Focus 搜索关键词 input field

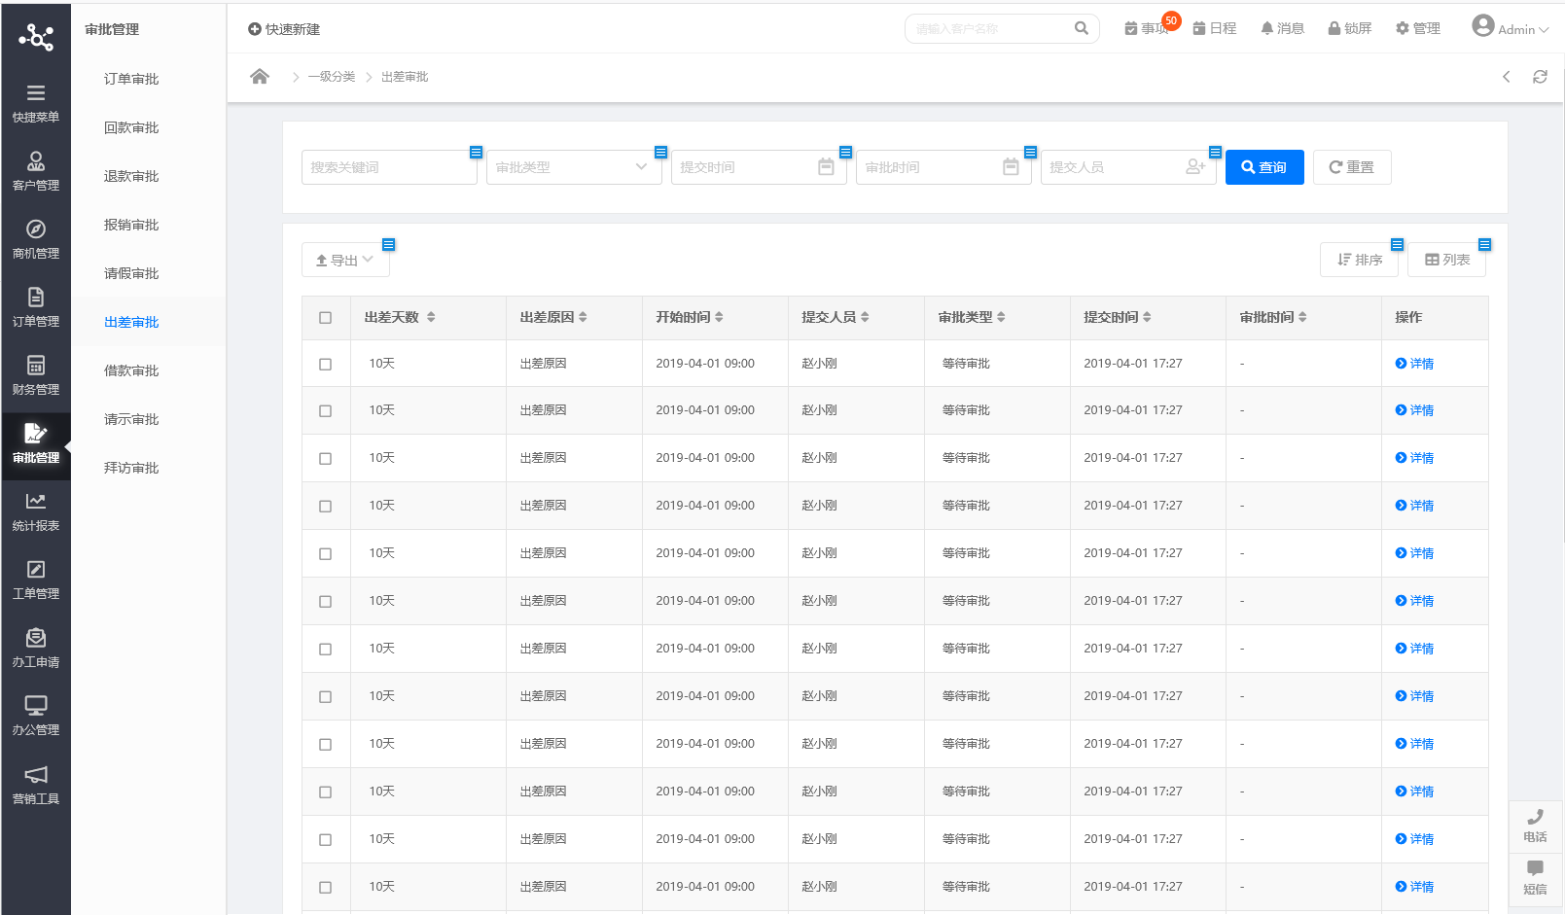click(389, 167)
